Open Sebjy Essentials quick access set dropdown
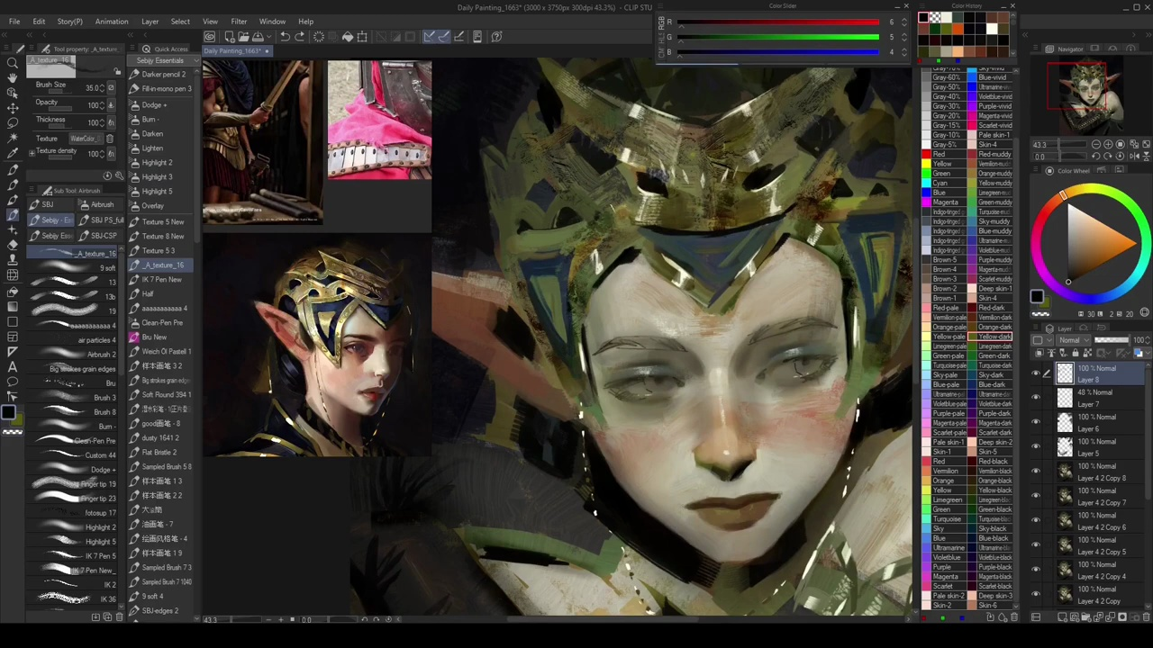Screen dimensions: 1153x648 point(164,60)
